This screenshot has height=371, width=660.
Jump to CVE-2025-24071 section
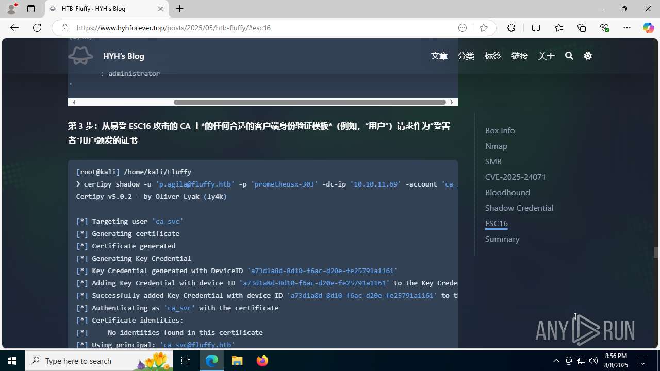(515, 177)
